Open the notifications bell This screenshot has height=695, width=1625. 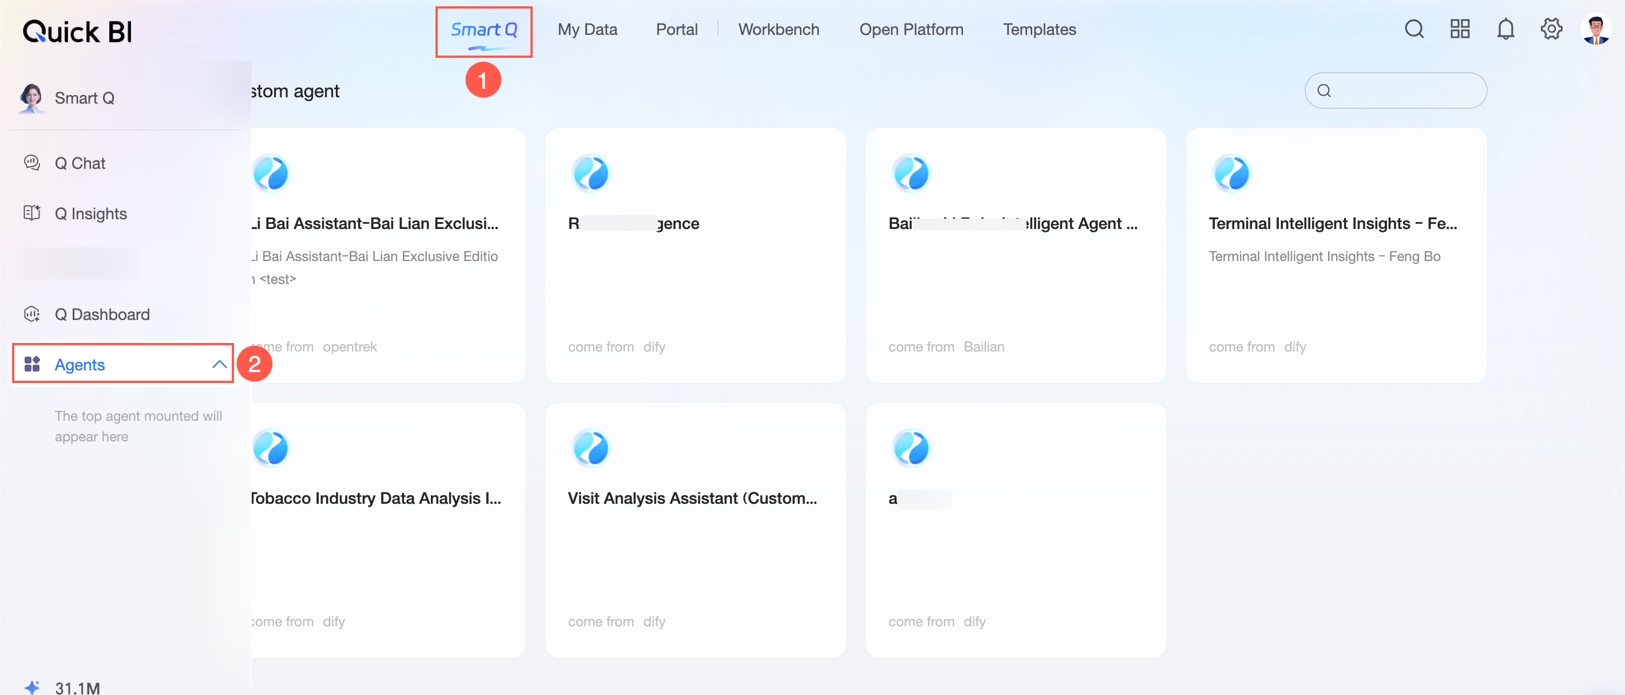[x=1505, y=29]
